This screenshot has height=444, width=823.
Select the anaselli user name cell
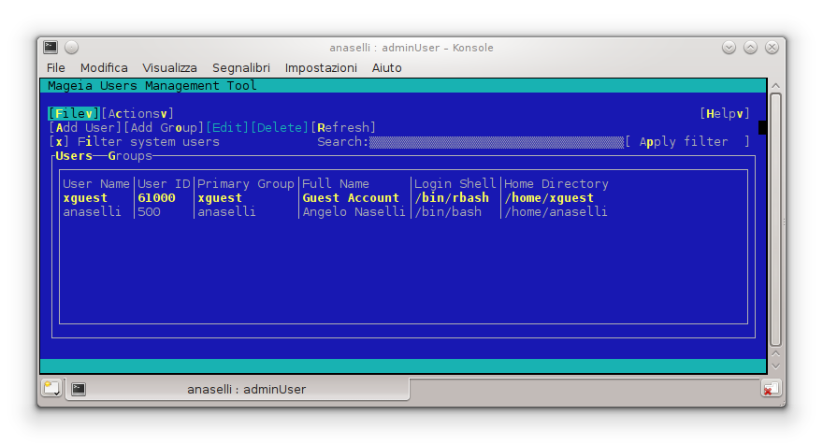click(92, 212)
